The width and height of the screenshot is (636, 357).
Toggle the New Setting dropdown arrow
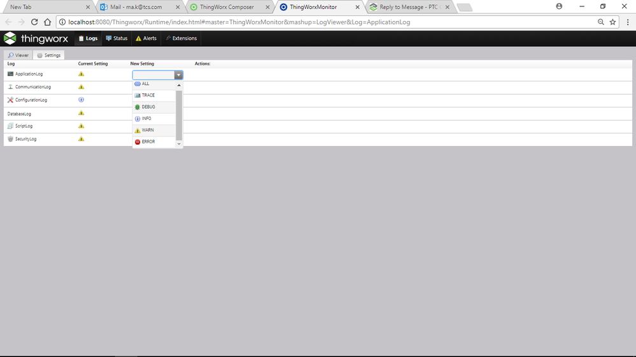178,75
